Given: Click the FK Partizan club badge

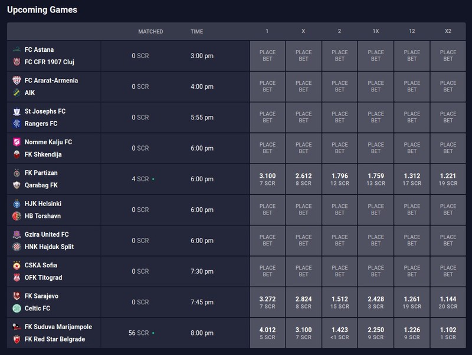Looking at the screenshot, I should tap(17, 173).
